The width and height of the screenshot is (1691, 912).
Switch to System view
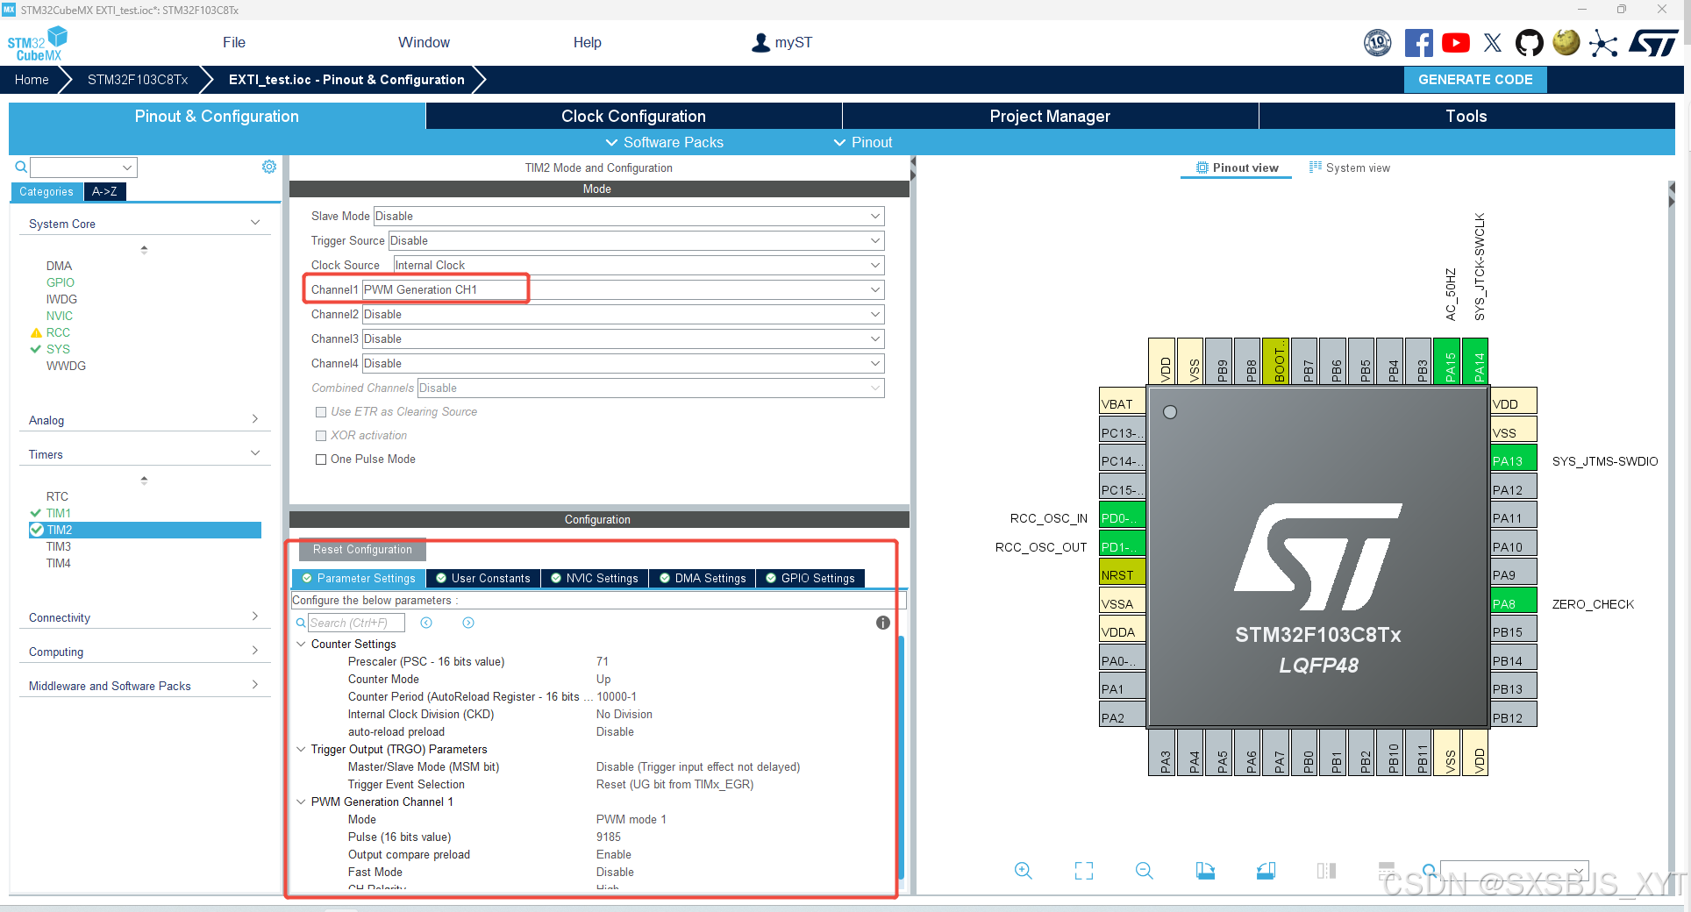tap(1350, 167)
